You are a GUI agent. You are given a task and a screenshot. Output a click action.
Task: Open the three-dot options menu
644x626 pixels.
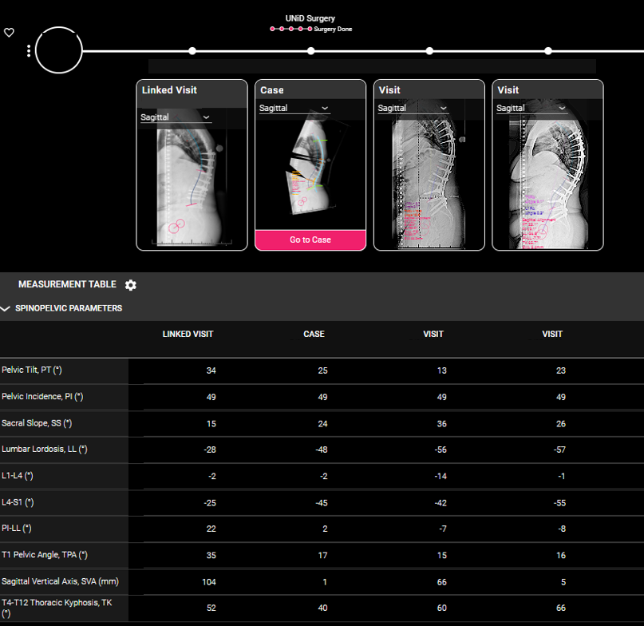click(x=29, y=51)
